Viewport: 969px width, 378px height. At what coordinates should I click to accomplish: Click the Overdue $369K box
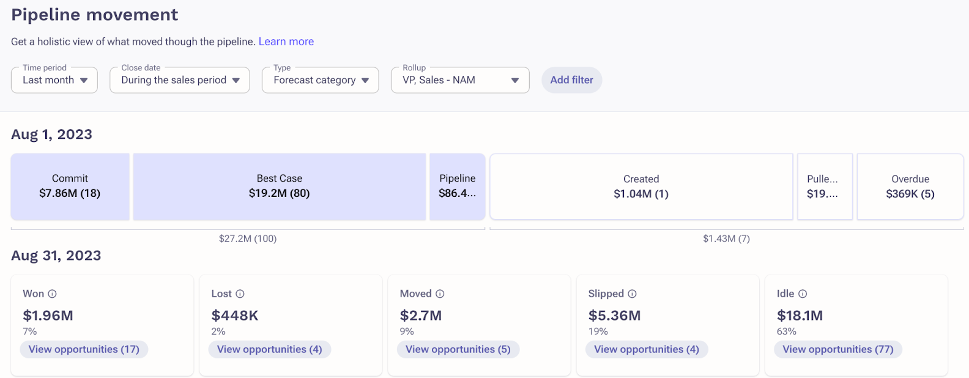click(x=910, y=187)
